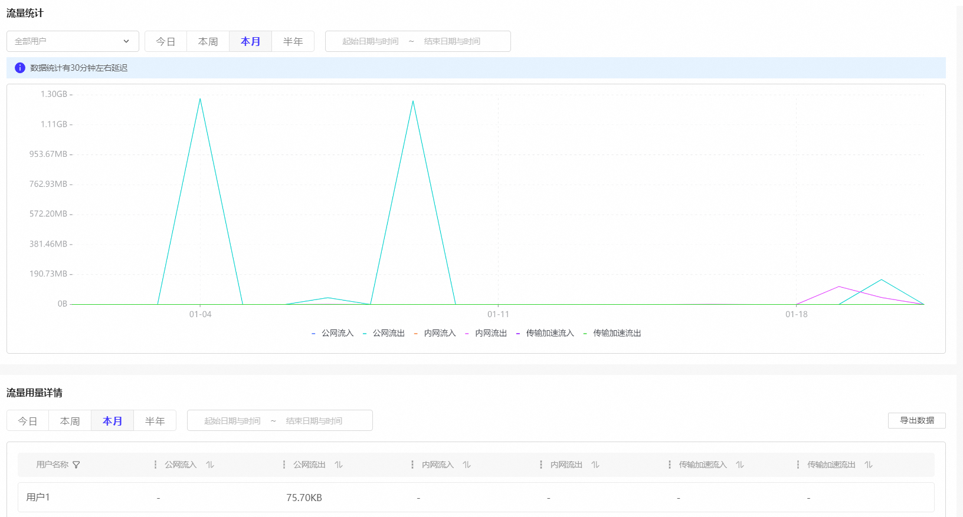963x517 pixels.
Task: Toggle the 内网流出 legend series
Action: [x=486, y=333]
